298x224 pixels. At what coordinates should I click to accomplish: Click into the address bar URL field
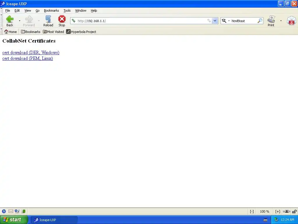click(x=141, y=21)
